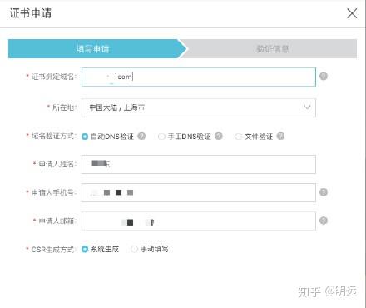Focus the 证书绑定域名 input field
This screenshot has width=366, height=308.
(199, 77)
